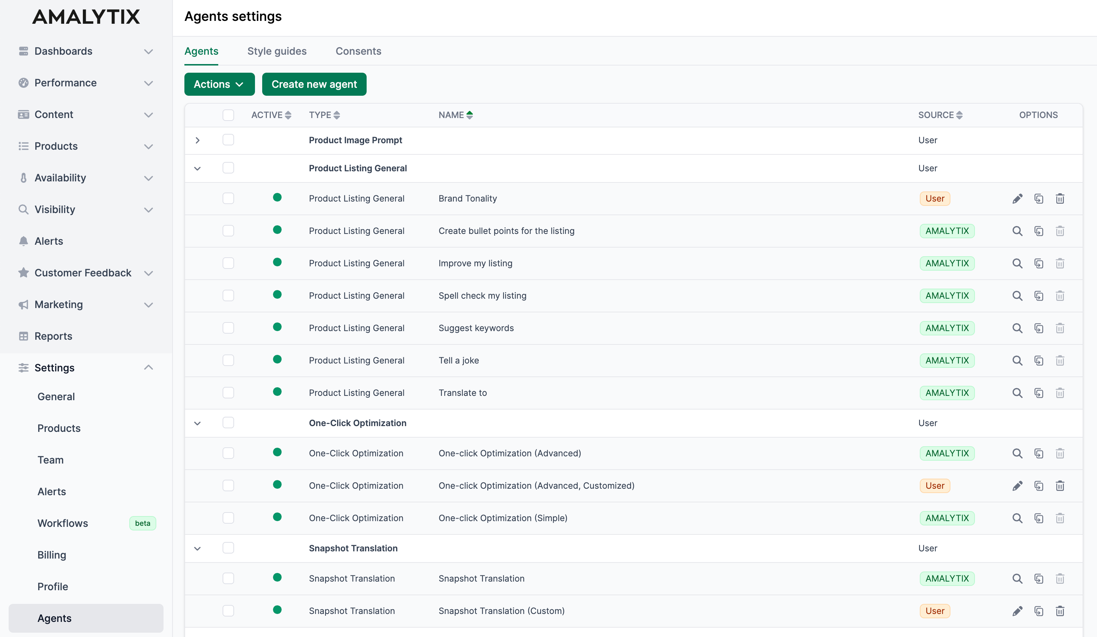The height and width of the screenshot is (637, 1097).
Task: Edit the Snapshot Translation (Custom) agent
Action: click(1017, 610)
